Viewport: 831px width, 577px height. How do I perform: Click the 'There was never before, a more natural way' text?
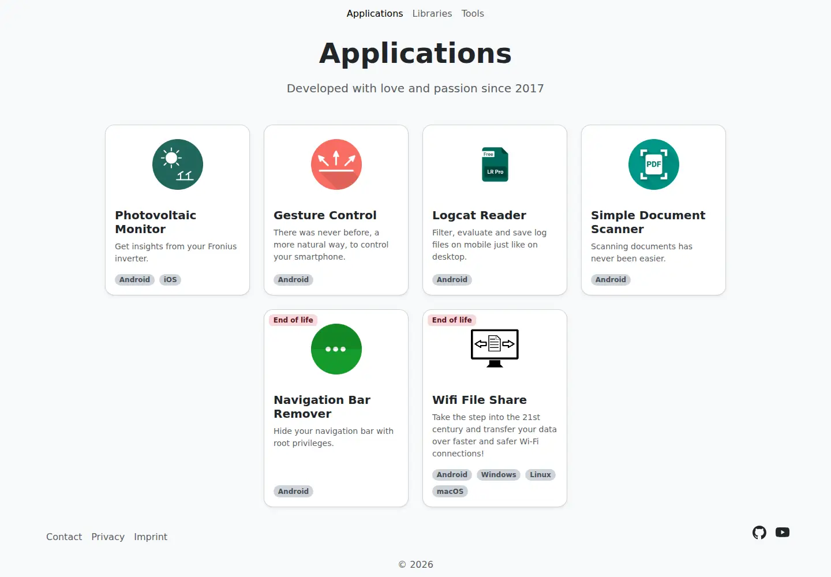click(x=331, y=245)
